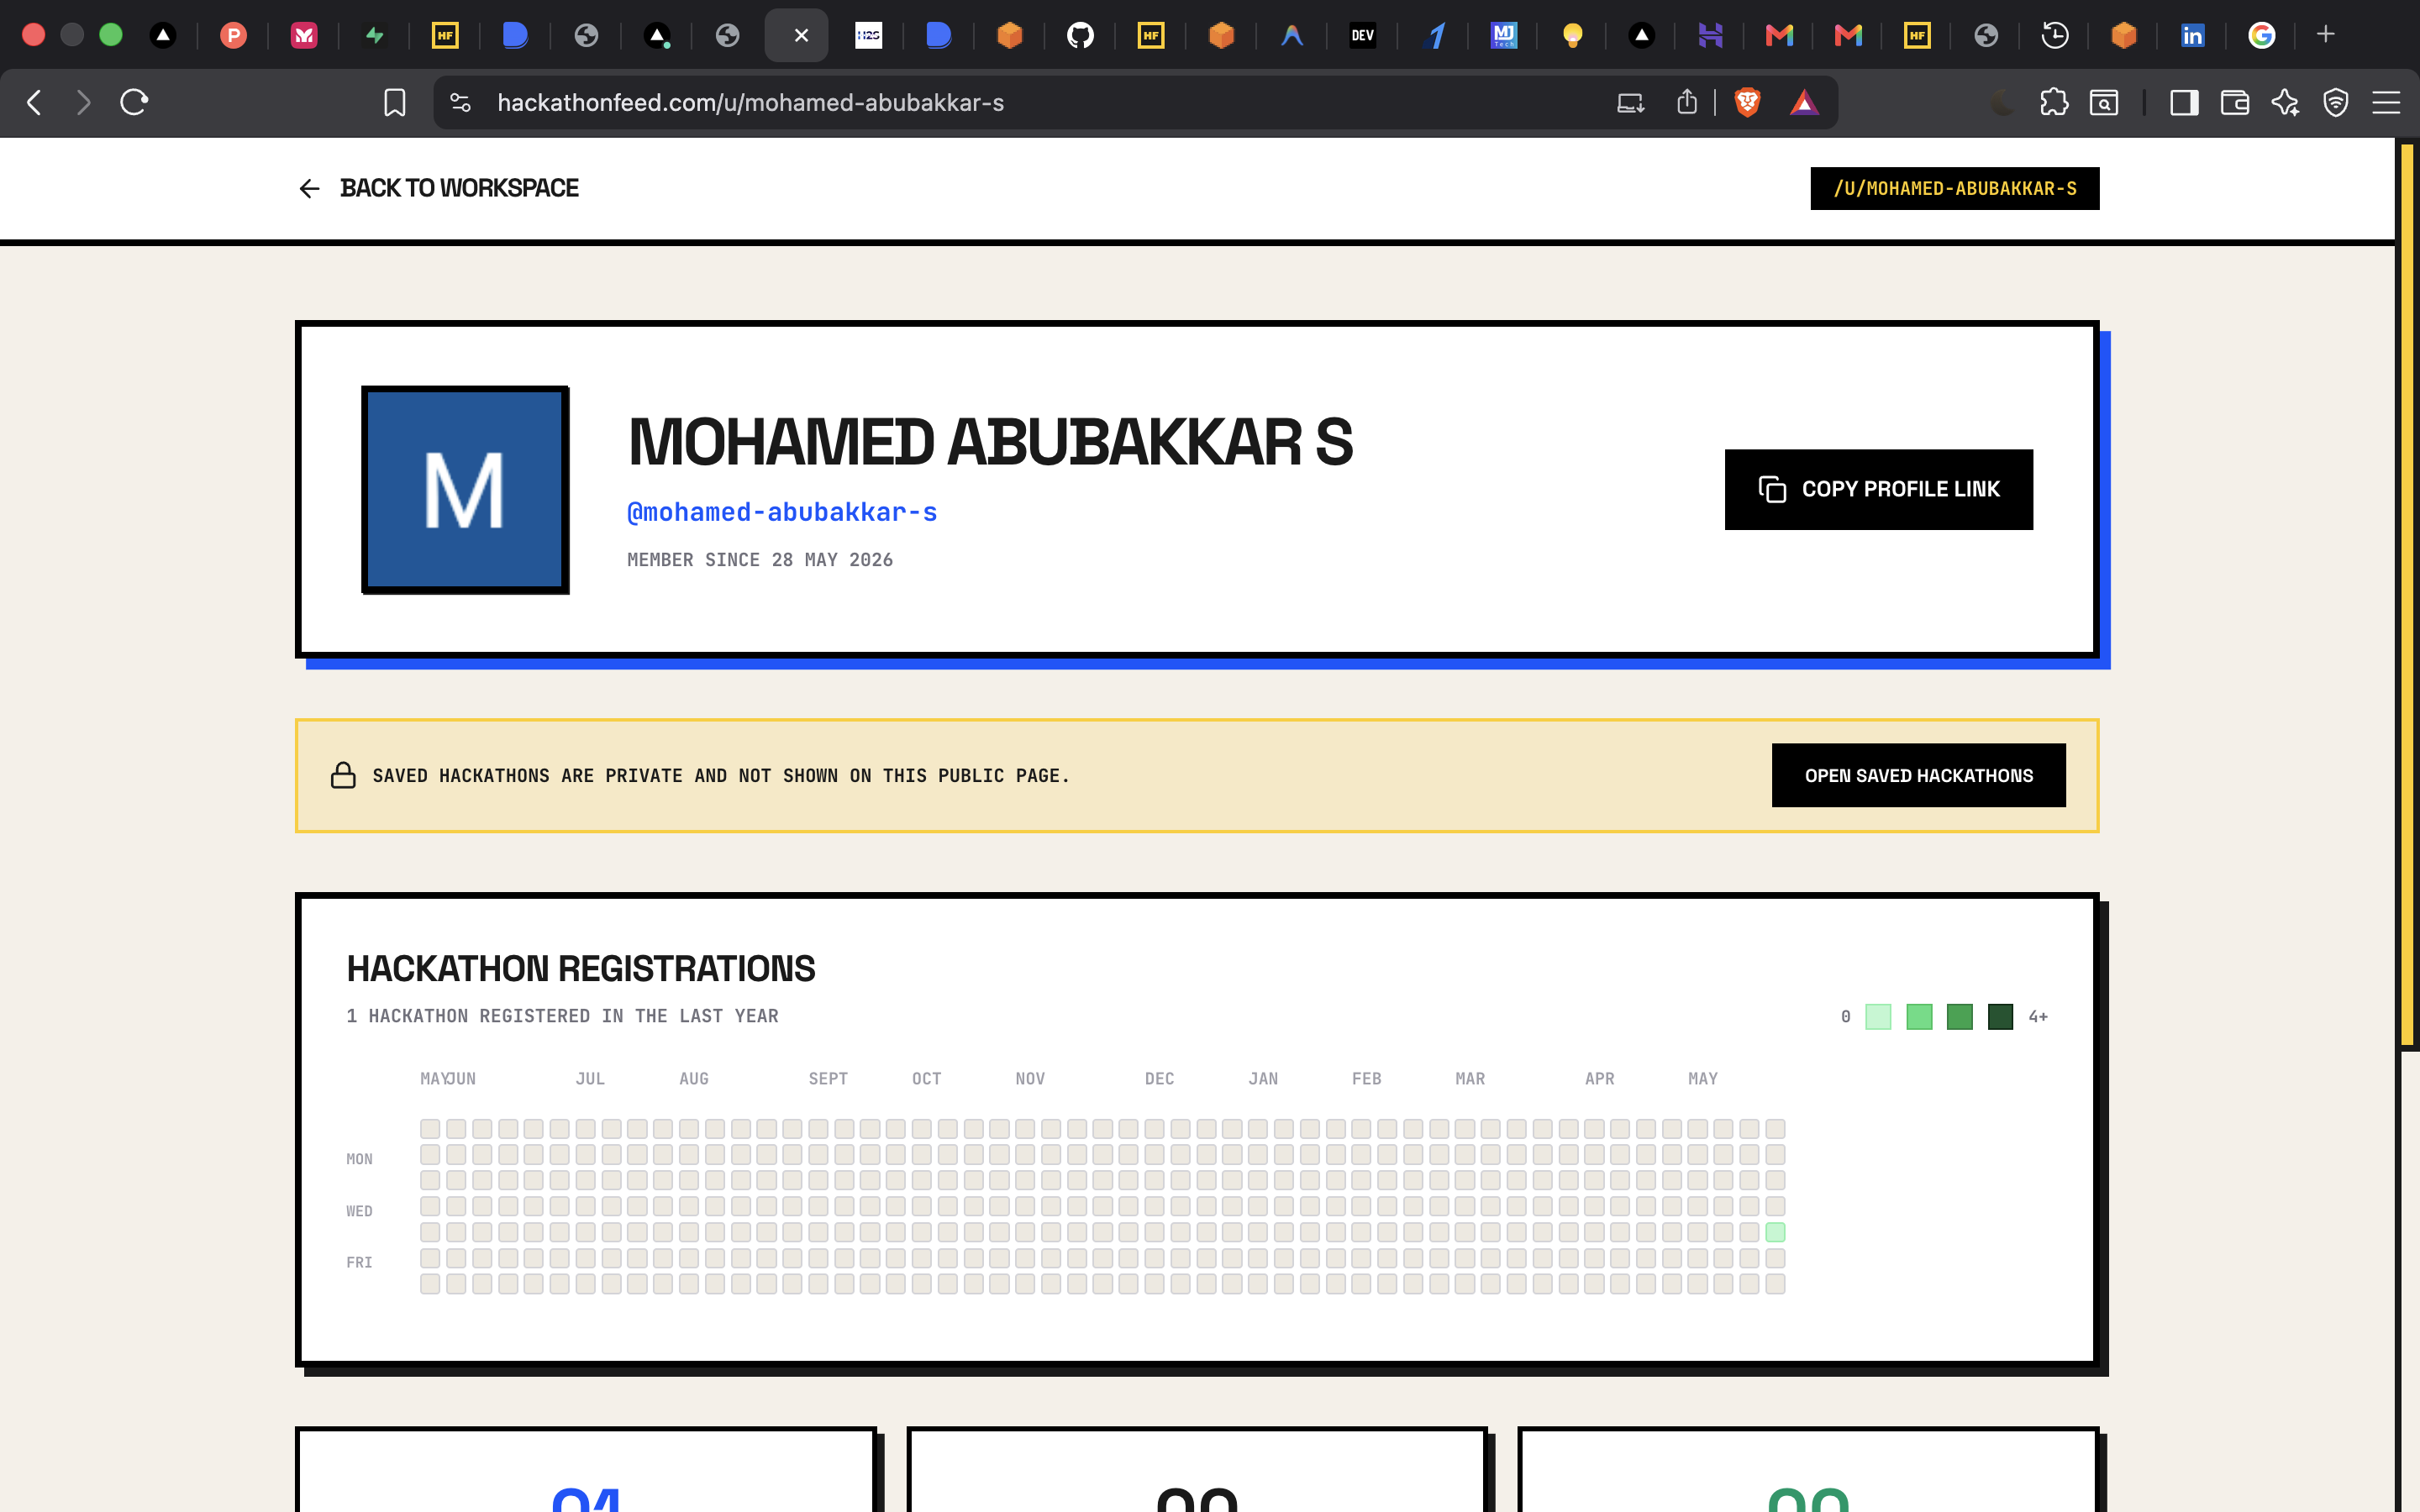Switch to the blue number 1 tab
Viewport: 2420px width, 1512px height.
coord(1435,36)
